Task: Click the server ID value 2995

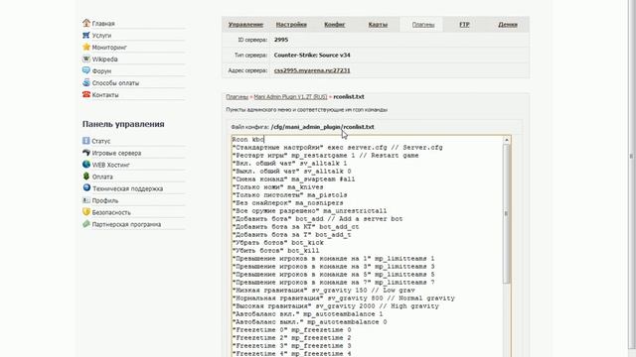Action: pyautogui.click(x=281, y=40)
